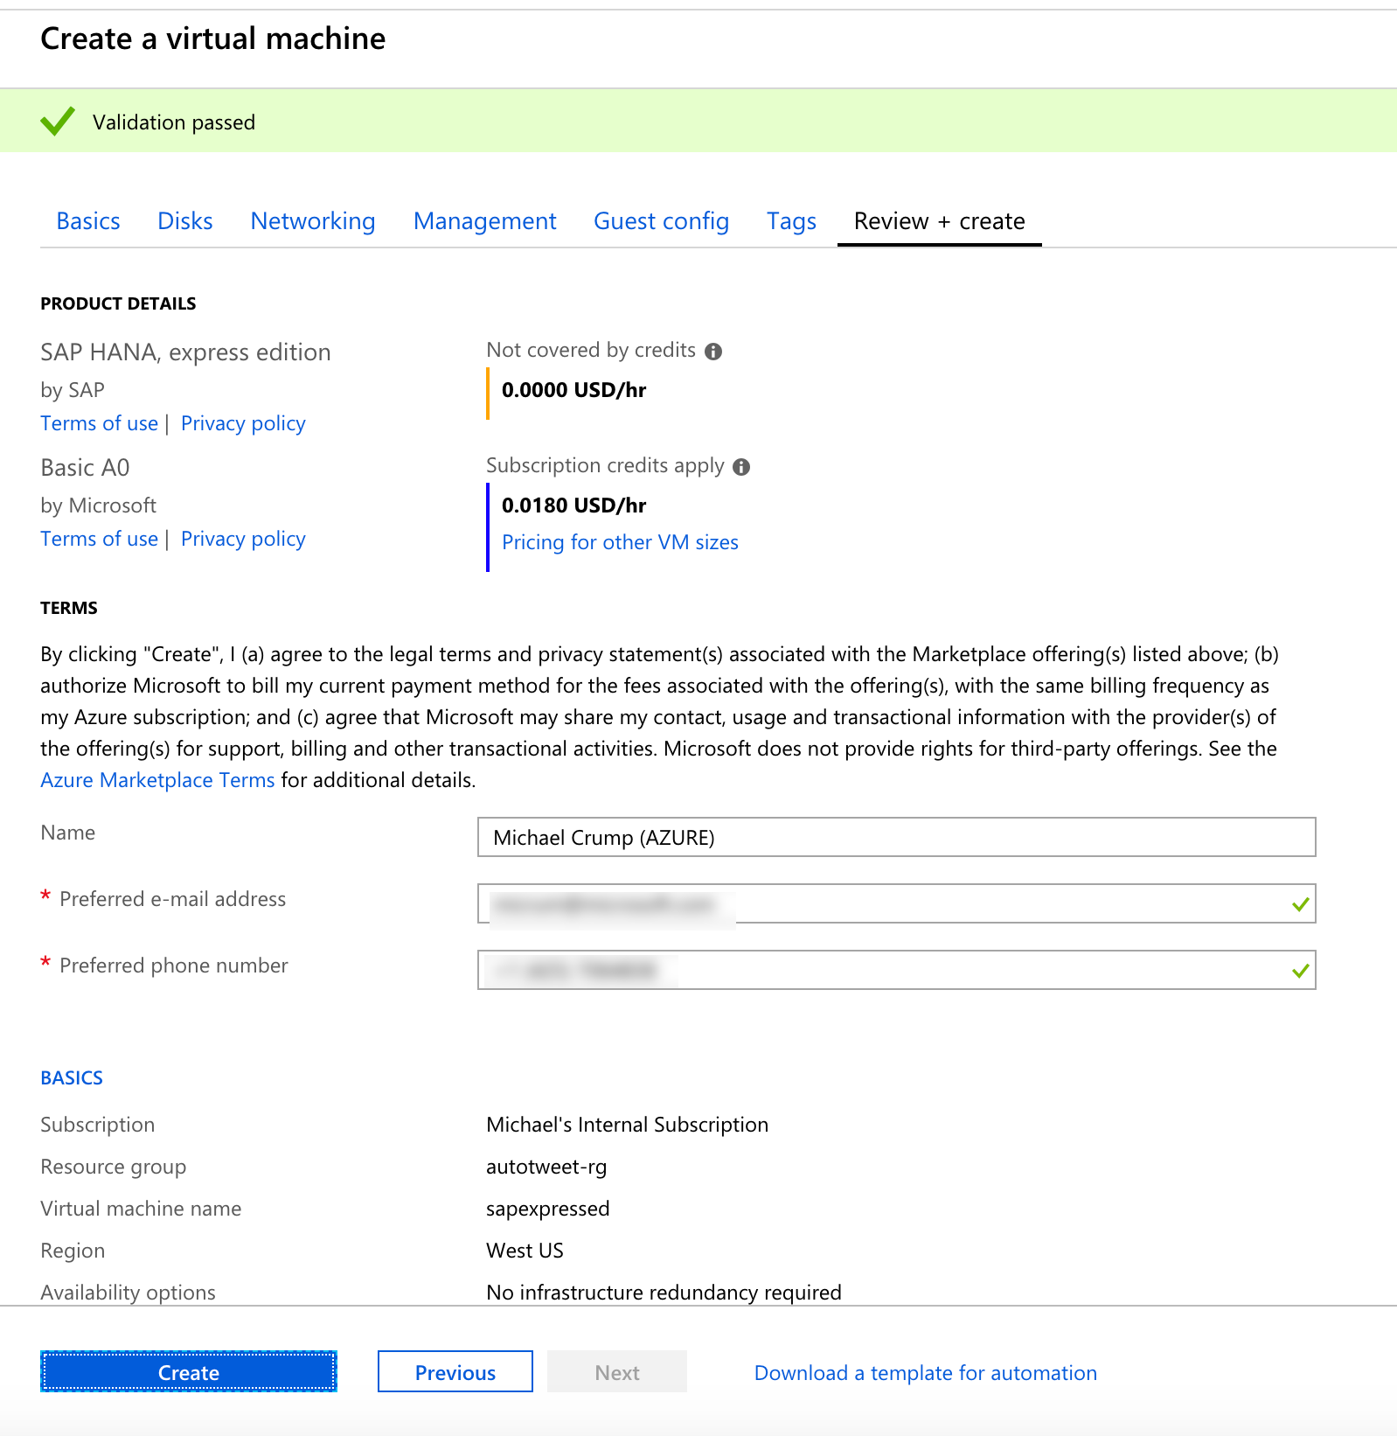Select the SAP HANA, express edition product name
The height and width of the screenshot is (1436, 1397).
(x=185, y=352)
